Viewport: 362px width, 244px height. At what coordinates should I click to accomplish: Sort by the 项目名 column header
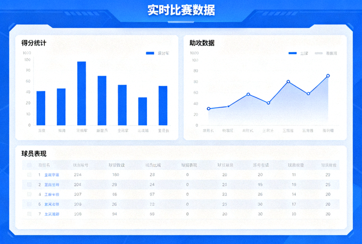tap(44, 165)
